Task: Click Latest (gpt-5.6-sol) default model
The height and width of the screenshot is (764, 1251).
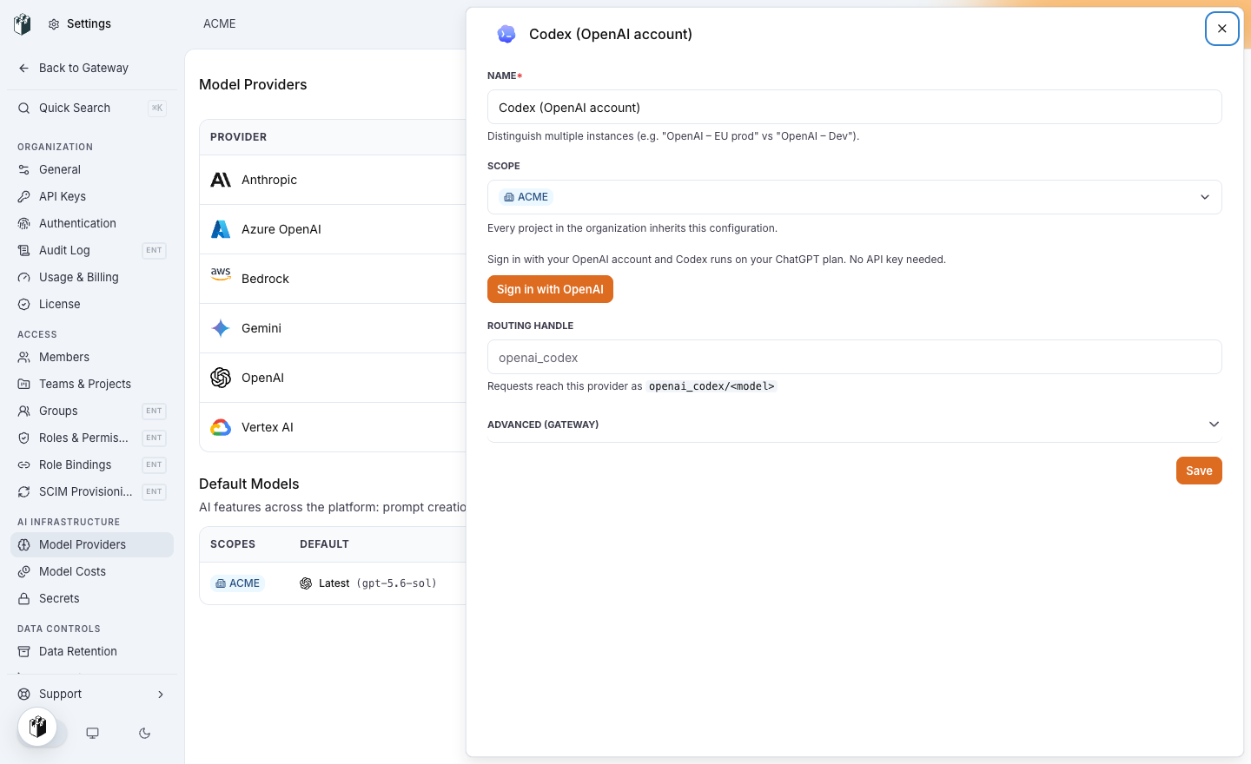Action: pyautogui.click(x=368, y=583)
